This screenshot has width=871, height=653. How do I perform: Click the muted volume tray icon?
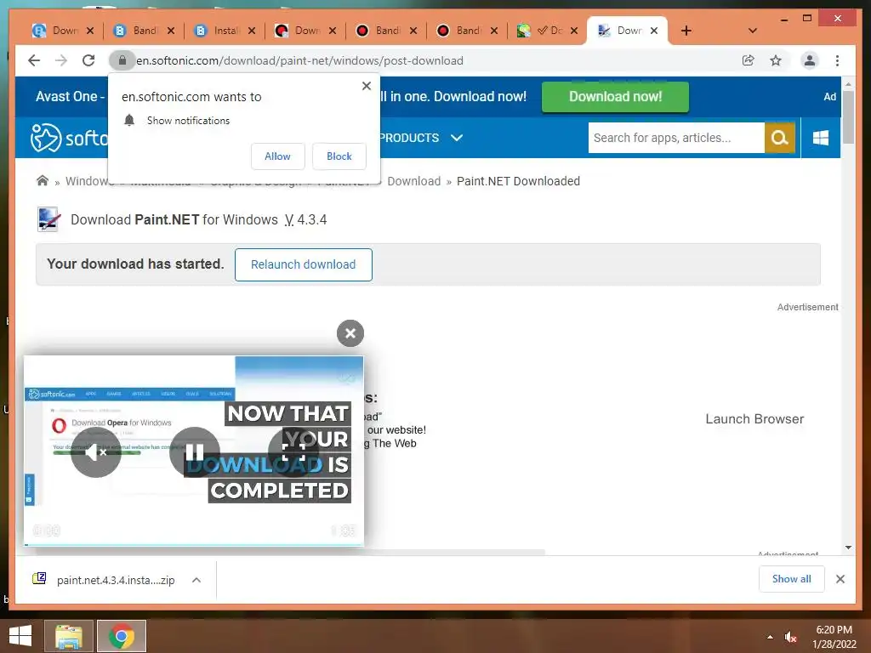790,637
